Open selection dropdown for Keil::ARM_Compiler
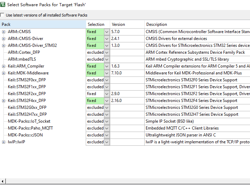Image resolution: width=250 pixels, height=185 pixels. tap(107, 66)
